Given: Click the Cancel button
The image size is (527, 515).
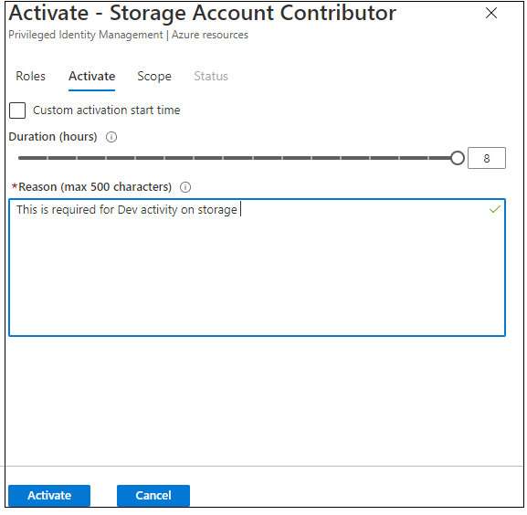Looking at the screenshot, I should (153, 496).
